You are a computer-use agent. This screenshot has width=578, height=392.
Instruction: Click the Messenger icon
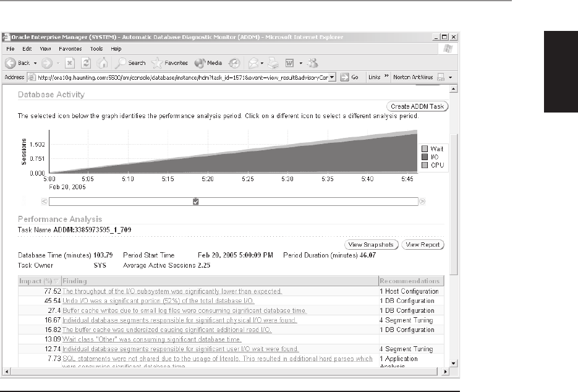(313, 63)
